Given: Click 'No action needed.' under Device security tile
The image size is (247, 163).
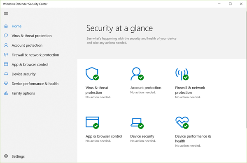Looking at the screenshot, I should (143, 141).
